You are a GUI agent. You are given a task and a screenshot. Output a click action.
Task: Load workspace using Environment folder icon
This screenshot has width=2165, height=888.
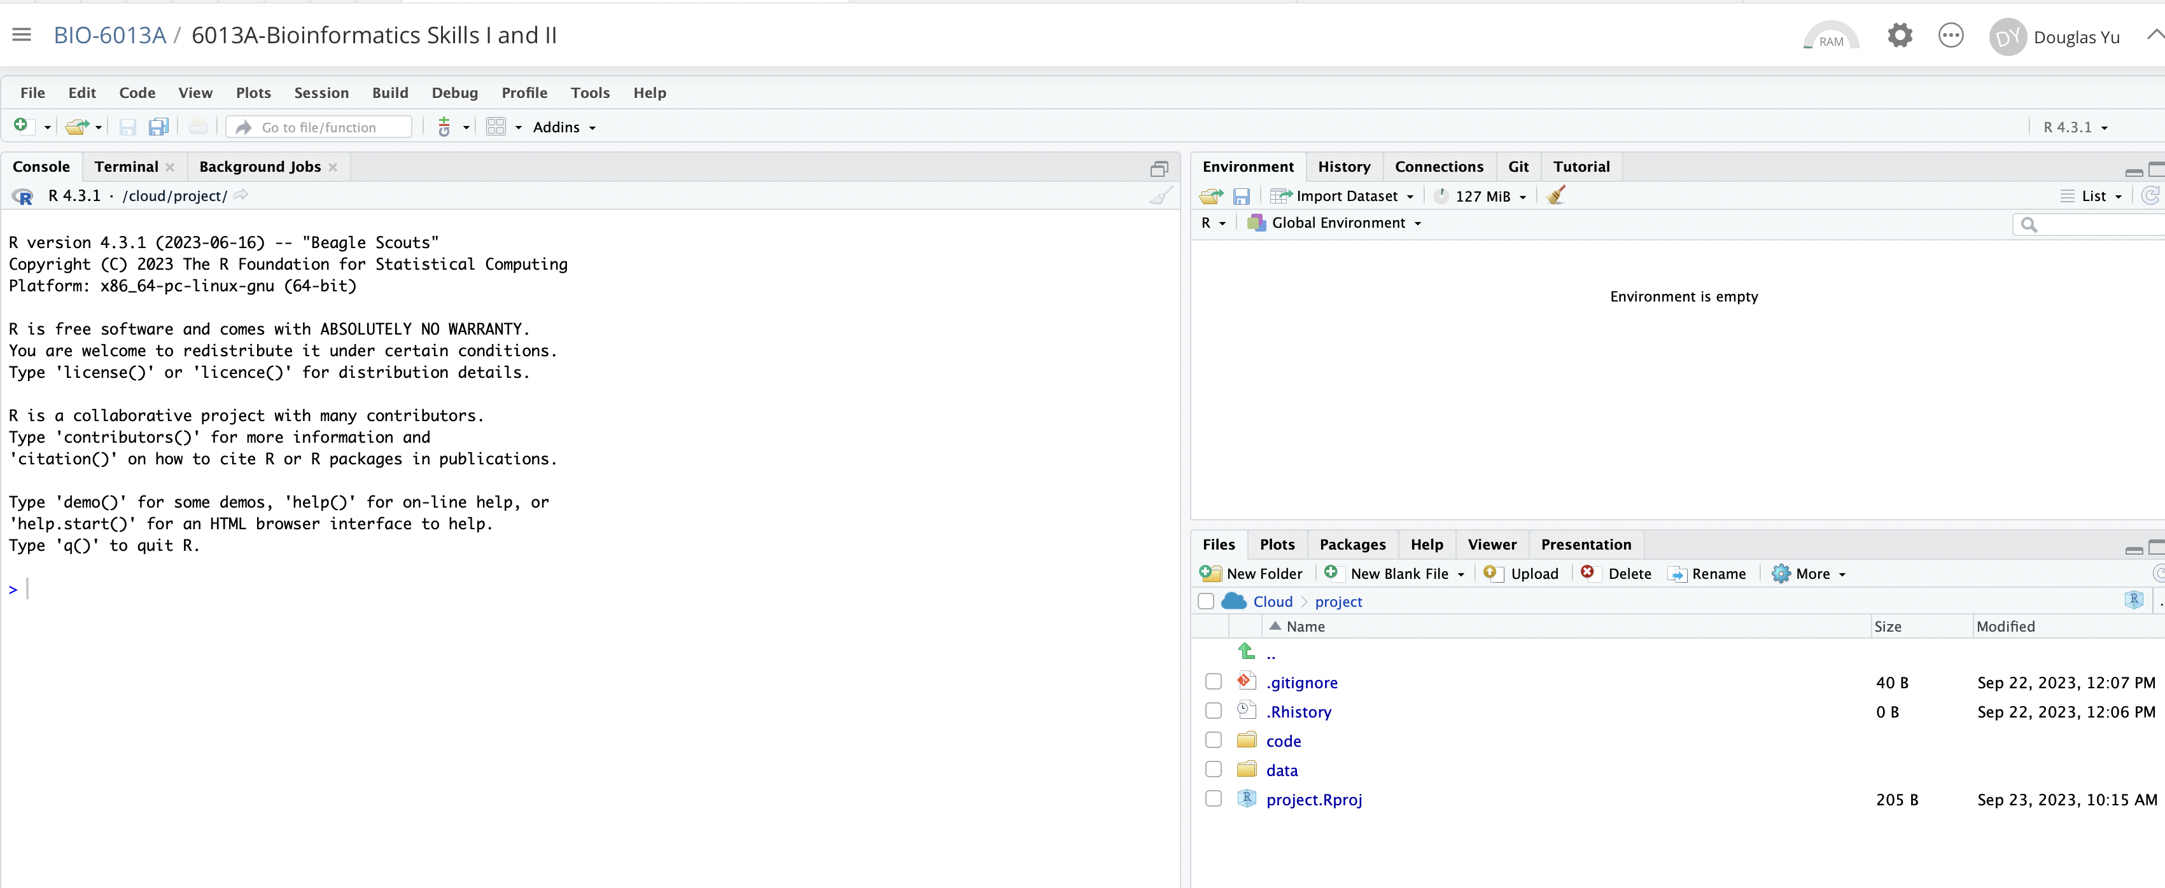(x=1211, y=196)
